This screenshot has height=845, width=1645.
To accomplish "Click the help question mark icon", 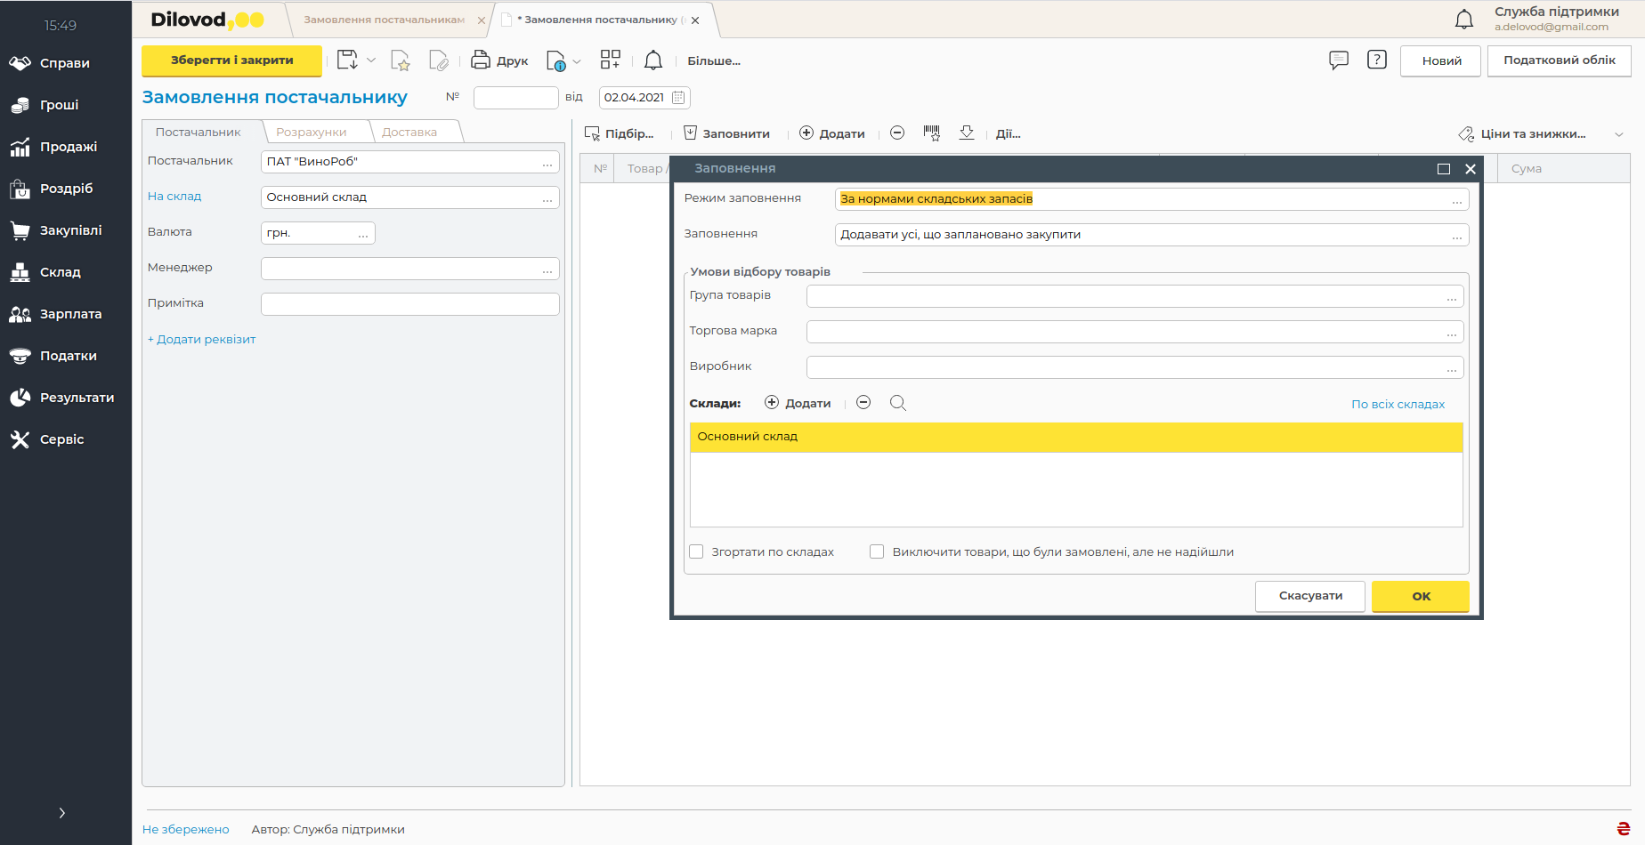I will pyautogui.click(x=1376, y=60).
